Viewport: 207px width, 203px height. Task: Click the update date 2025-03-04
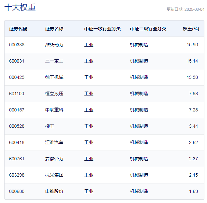(194, 9)
